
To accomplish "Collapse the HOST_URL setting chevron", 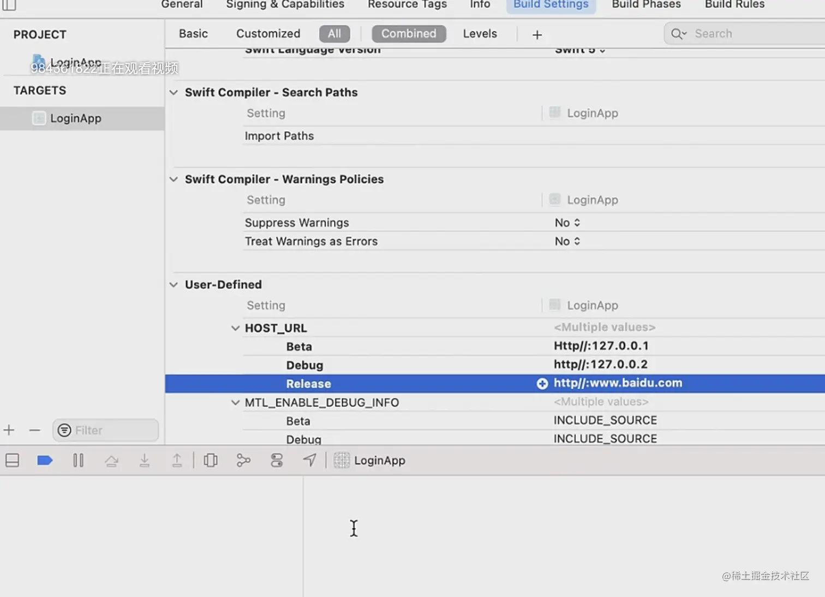I will tap(235, 328).
